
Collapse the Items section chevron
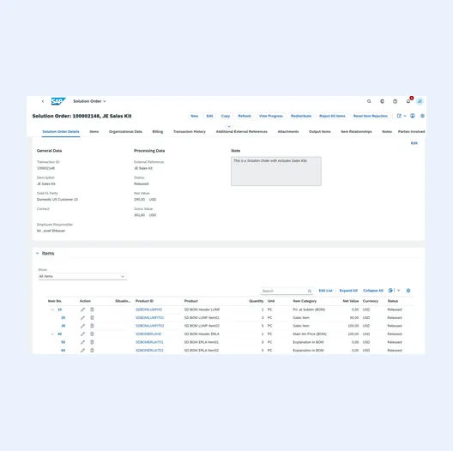click(x=37, y=253)
